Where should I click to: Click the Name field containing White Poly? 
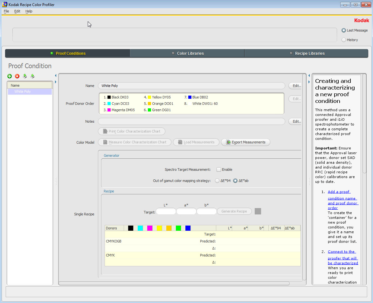191,86
